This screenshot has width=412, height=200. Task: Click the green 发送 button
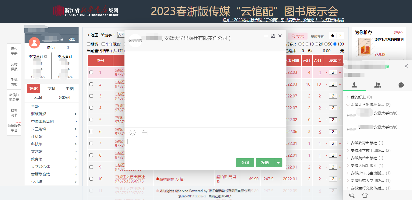(x=265, y=163)
